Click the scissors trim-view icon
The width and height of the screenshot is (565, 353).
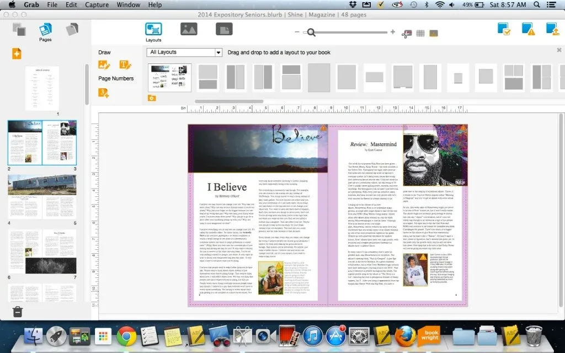[407, 33]
